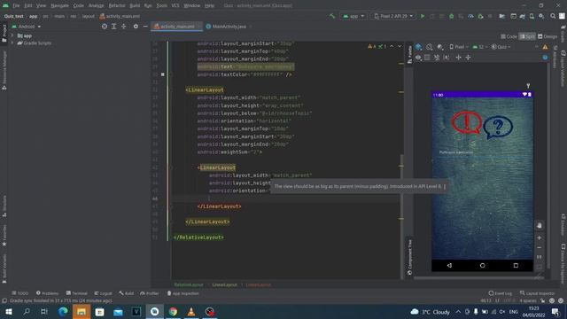Click the green Run app button
Screen dimensions: 567x319
click(x=423, y=16)
